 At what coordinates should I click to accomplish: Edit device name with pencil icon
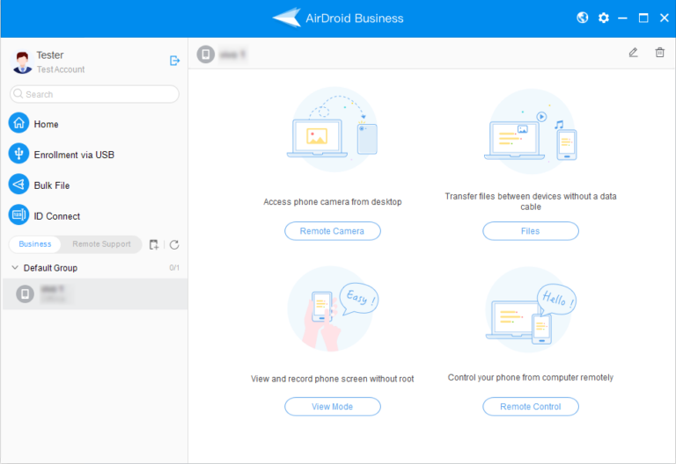tap(633, 53)
